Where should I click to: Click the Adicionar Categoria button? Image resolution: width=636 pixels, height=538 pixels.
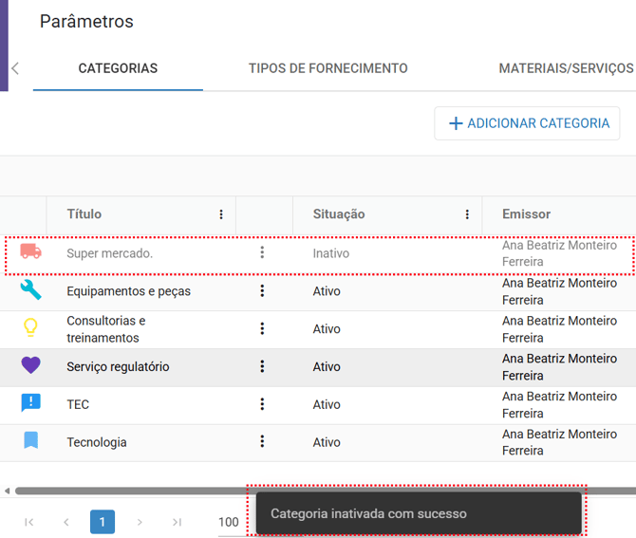click(527, 123)
